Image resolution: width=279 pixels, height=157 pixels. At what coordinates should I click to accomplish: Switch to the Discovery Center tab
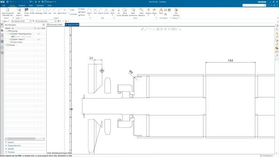(x=55, y=25)
